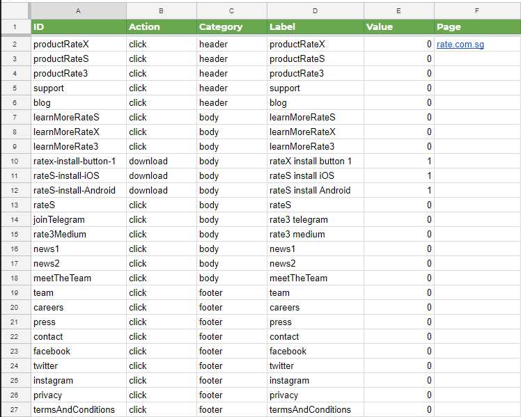
Task: Click the green ID header cell
Action: point(79,27)
